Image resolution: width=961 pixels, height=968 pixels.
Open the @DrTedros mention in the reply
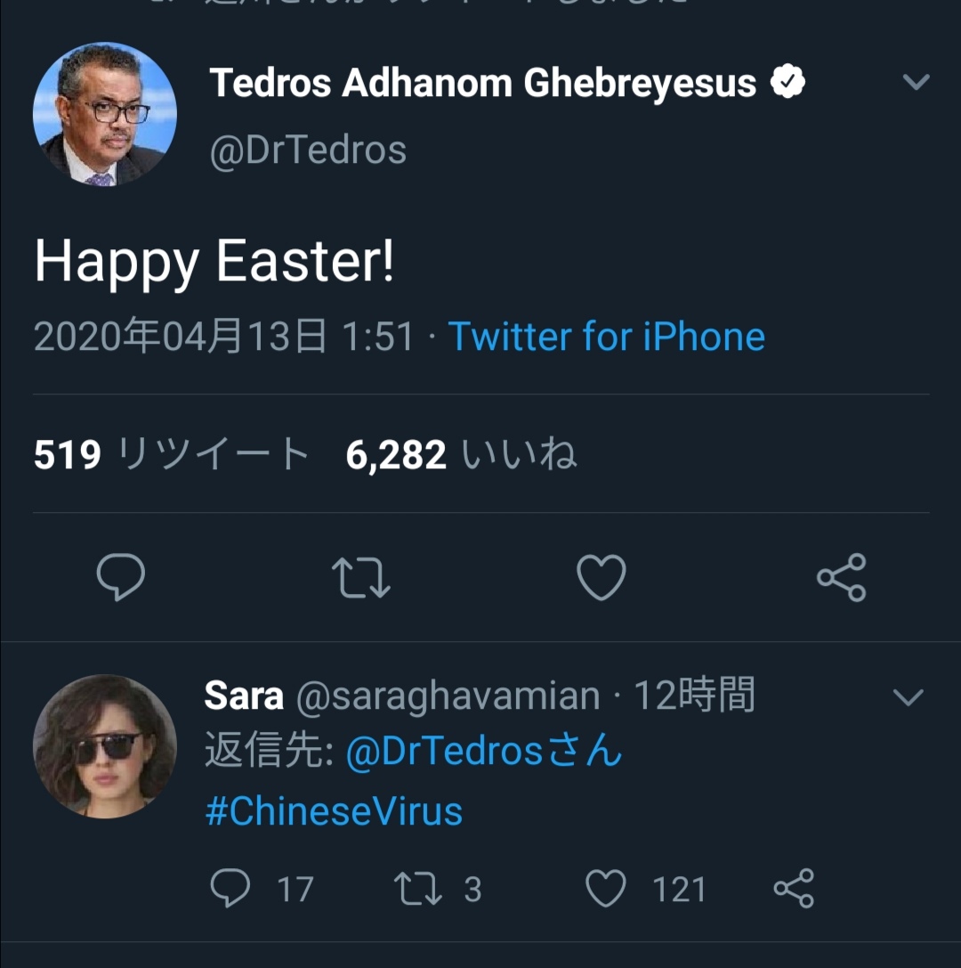pos(484,752)
